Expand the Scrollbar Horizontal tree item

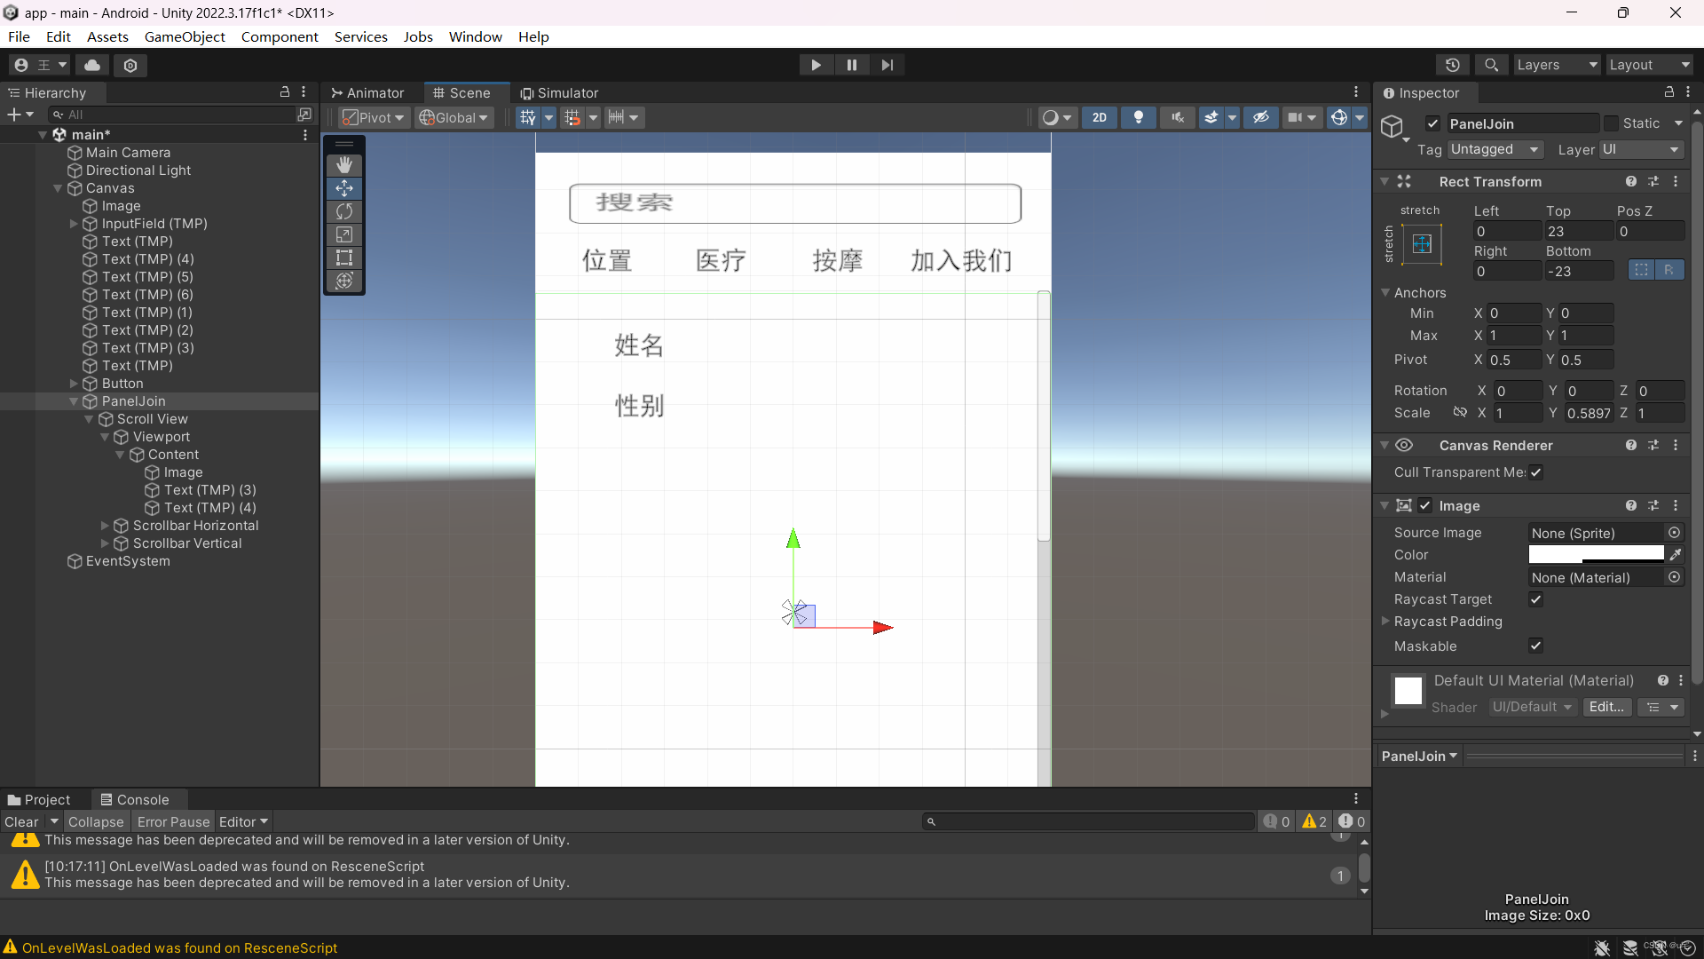(106, 526)
